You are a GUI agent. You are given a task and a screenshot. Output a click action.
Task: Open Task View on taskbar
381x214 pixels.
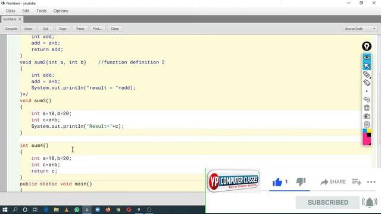coord(35,210)
